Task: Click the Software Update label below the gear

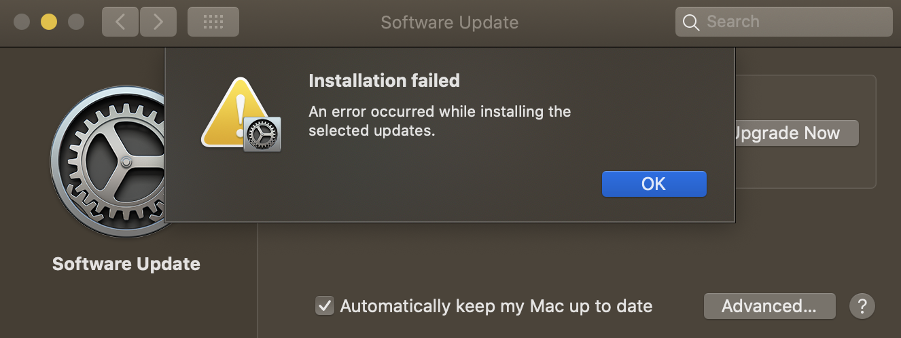Action: (126, 263)
